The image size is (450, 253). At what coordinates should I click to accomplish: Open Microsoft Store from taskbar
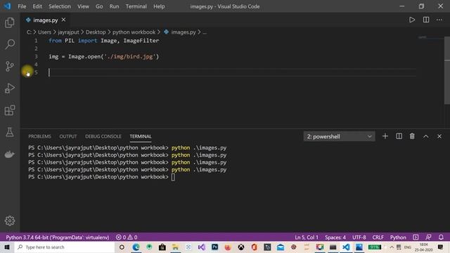(162, 247)
